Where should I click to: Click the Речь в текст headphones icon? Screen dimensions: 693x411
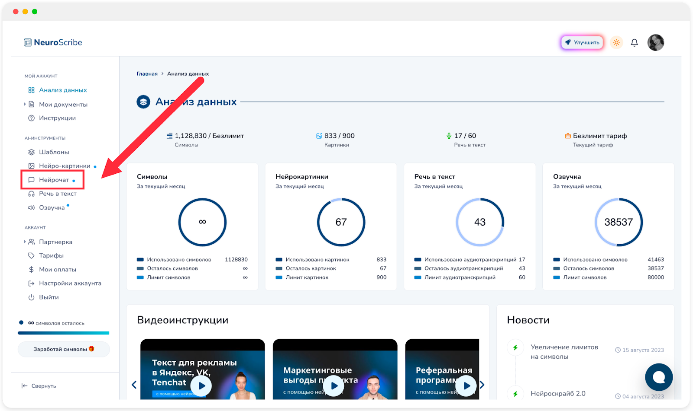pos(31,194)
